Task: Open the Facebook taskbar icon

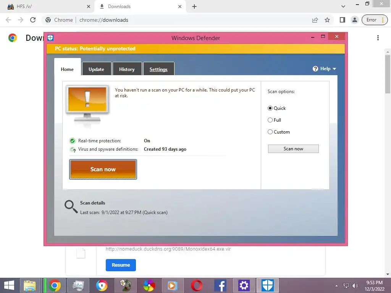Action: pyautogui.click(x=220, y=285)
